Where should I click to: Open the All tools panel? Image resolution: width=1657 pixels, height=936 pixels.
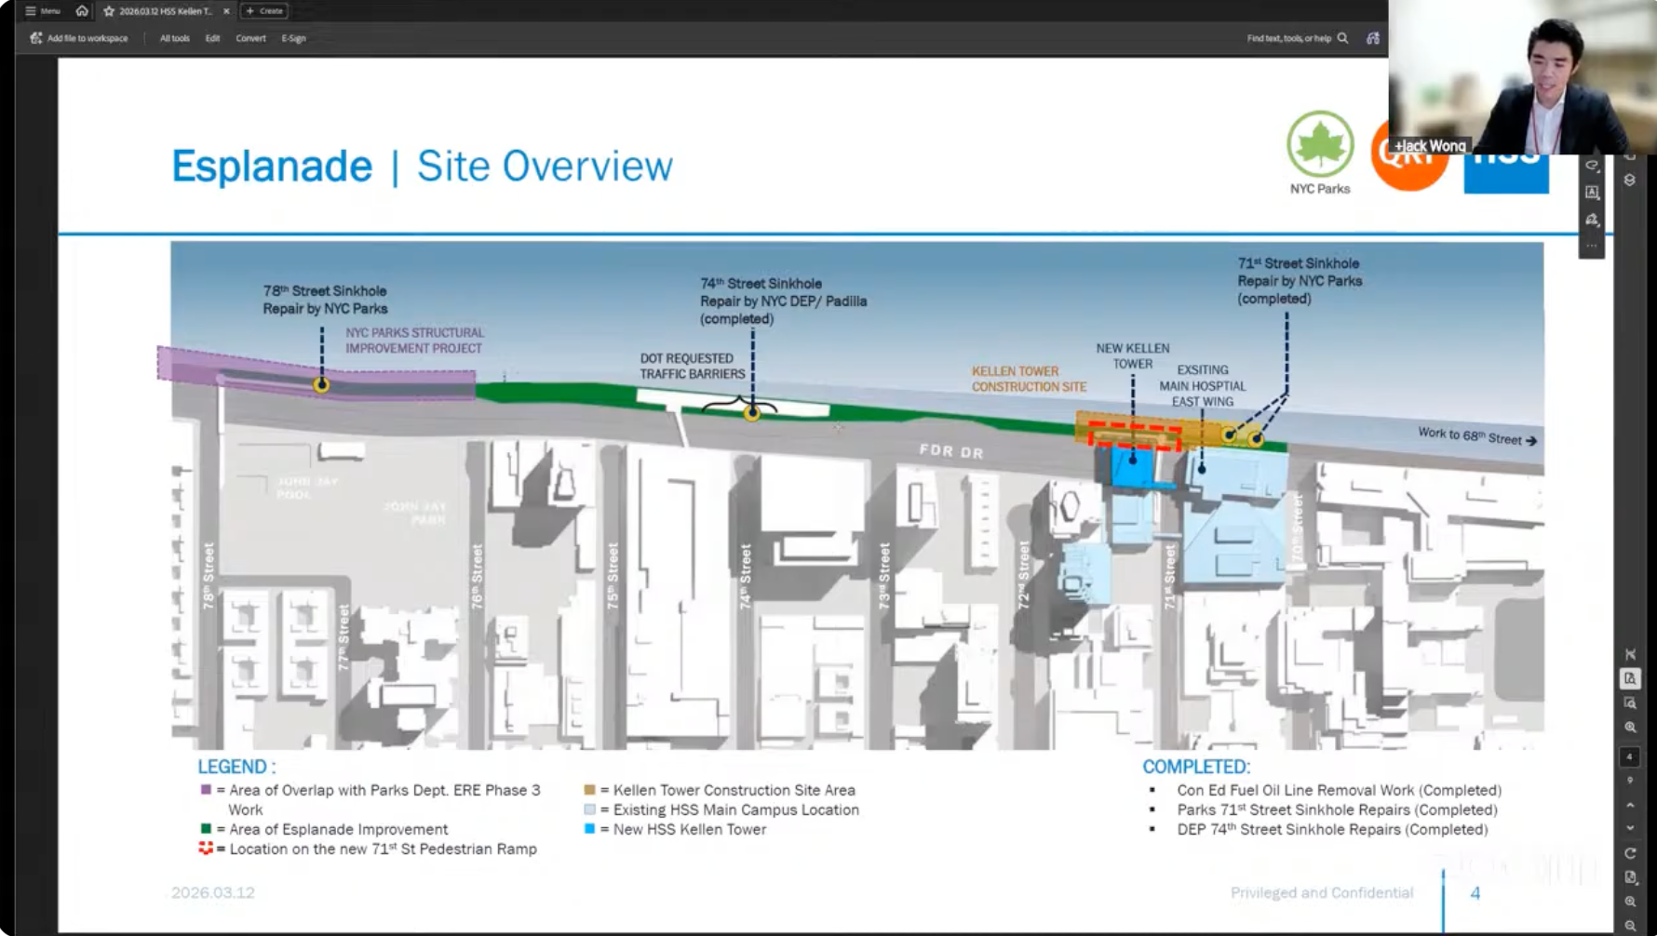point(174,38)
